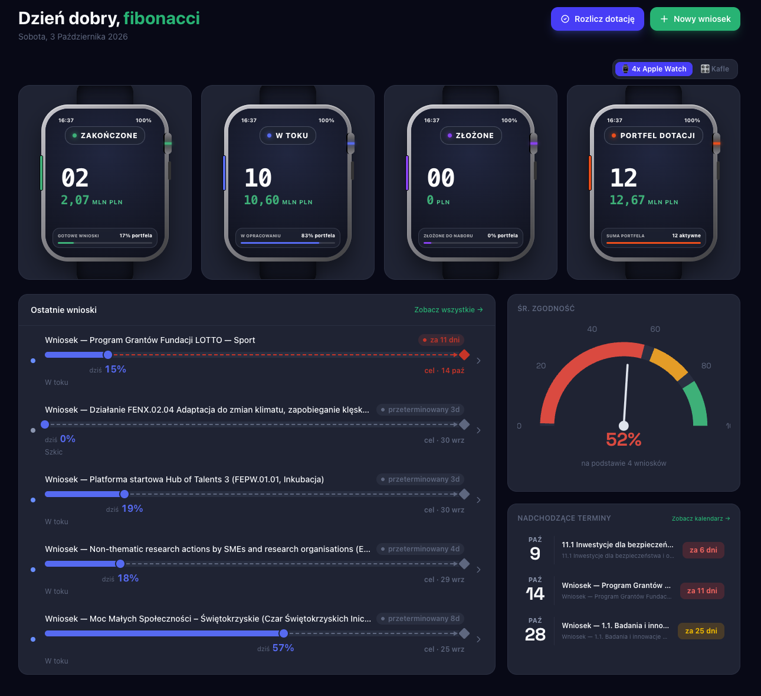
Task: Switch to the Kafle tile view
Action: (x=715, y=69)
